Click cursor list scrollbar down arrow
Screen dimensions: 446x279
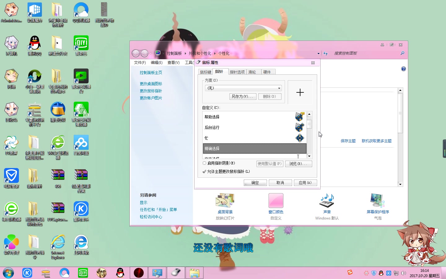coord(309,156)
